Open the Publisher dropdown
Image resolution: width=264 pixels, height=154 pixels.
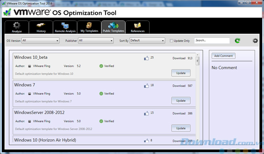pos(96,40)
